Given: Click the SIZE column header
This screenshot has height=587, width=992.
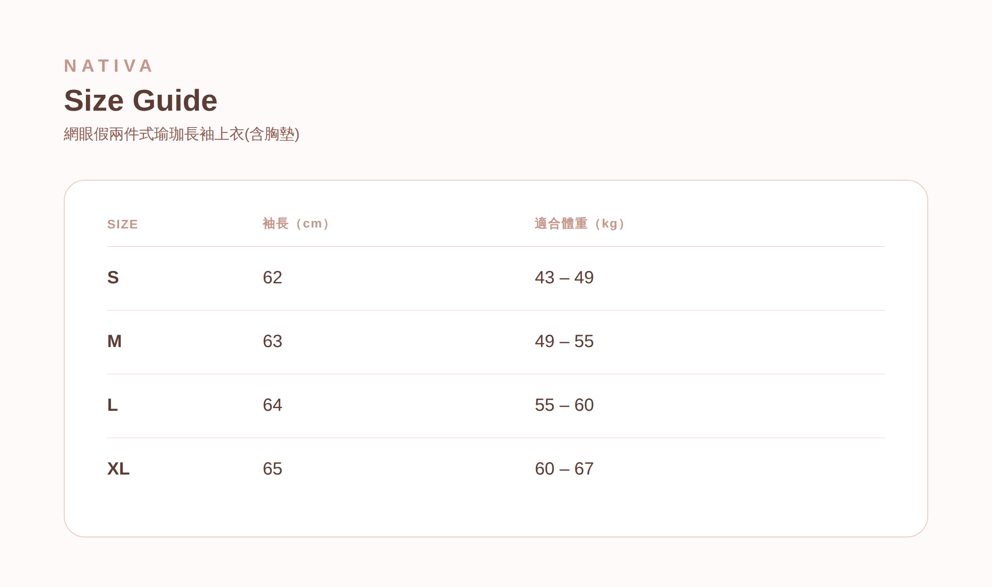Looking at the screenshot, I should [123, 224].
